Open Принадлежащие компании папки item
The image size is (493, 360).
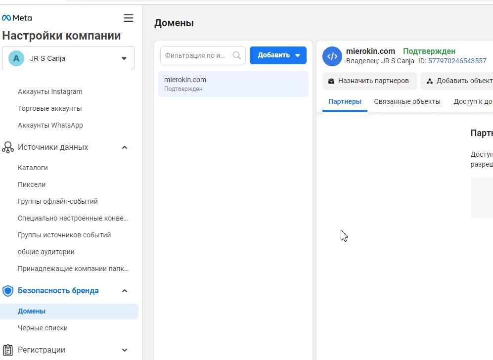click(x=73, y=269)
